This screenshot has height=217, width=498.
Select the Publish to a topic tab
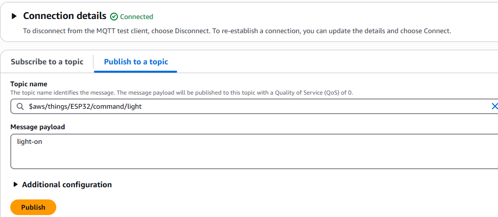coord(136,61)
